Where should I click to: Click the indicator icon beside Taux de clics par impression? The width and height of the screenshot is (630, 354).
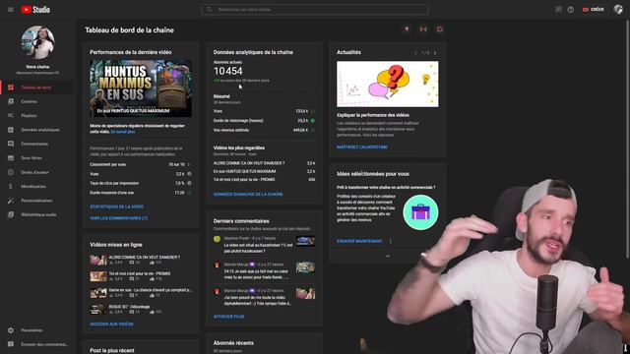(189, 184)
